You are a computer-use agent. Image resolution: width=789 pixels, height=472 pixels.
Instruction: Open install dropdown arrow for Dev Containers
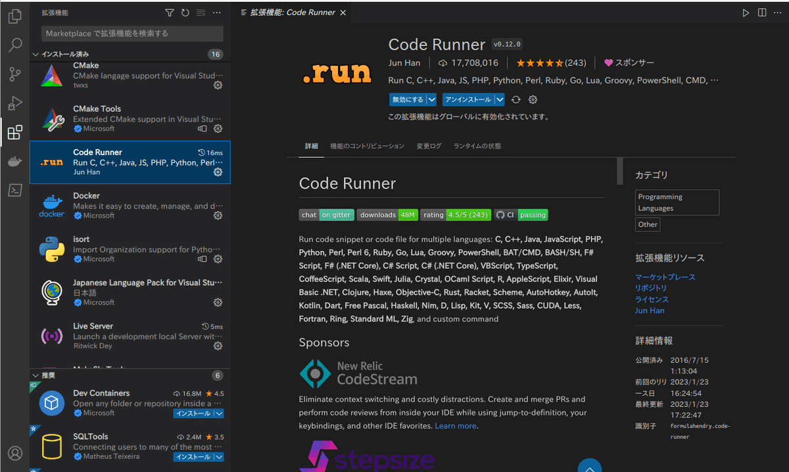click(219, 413)
